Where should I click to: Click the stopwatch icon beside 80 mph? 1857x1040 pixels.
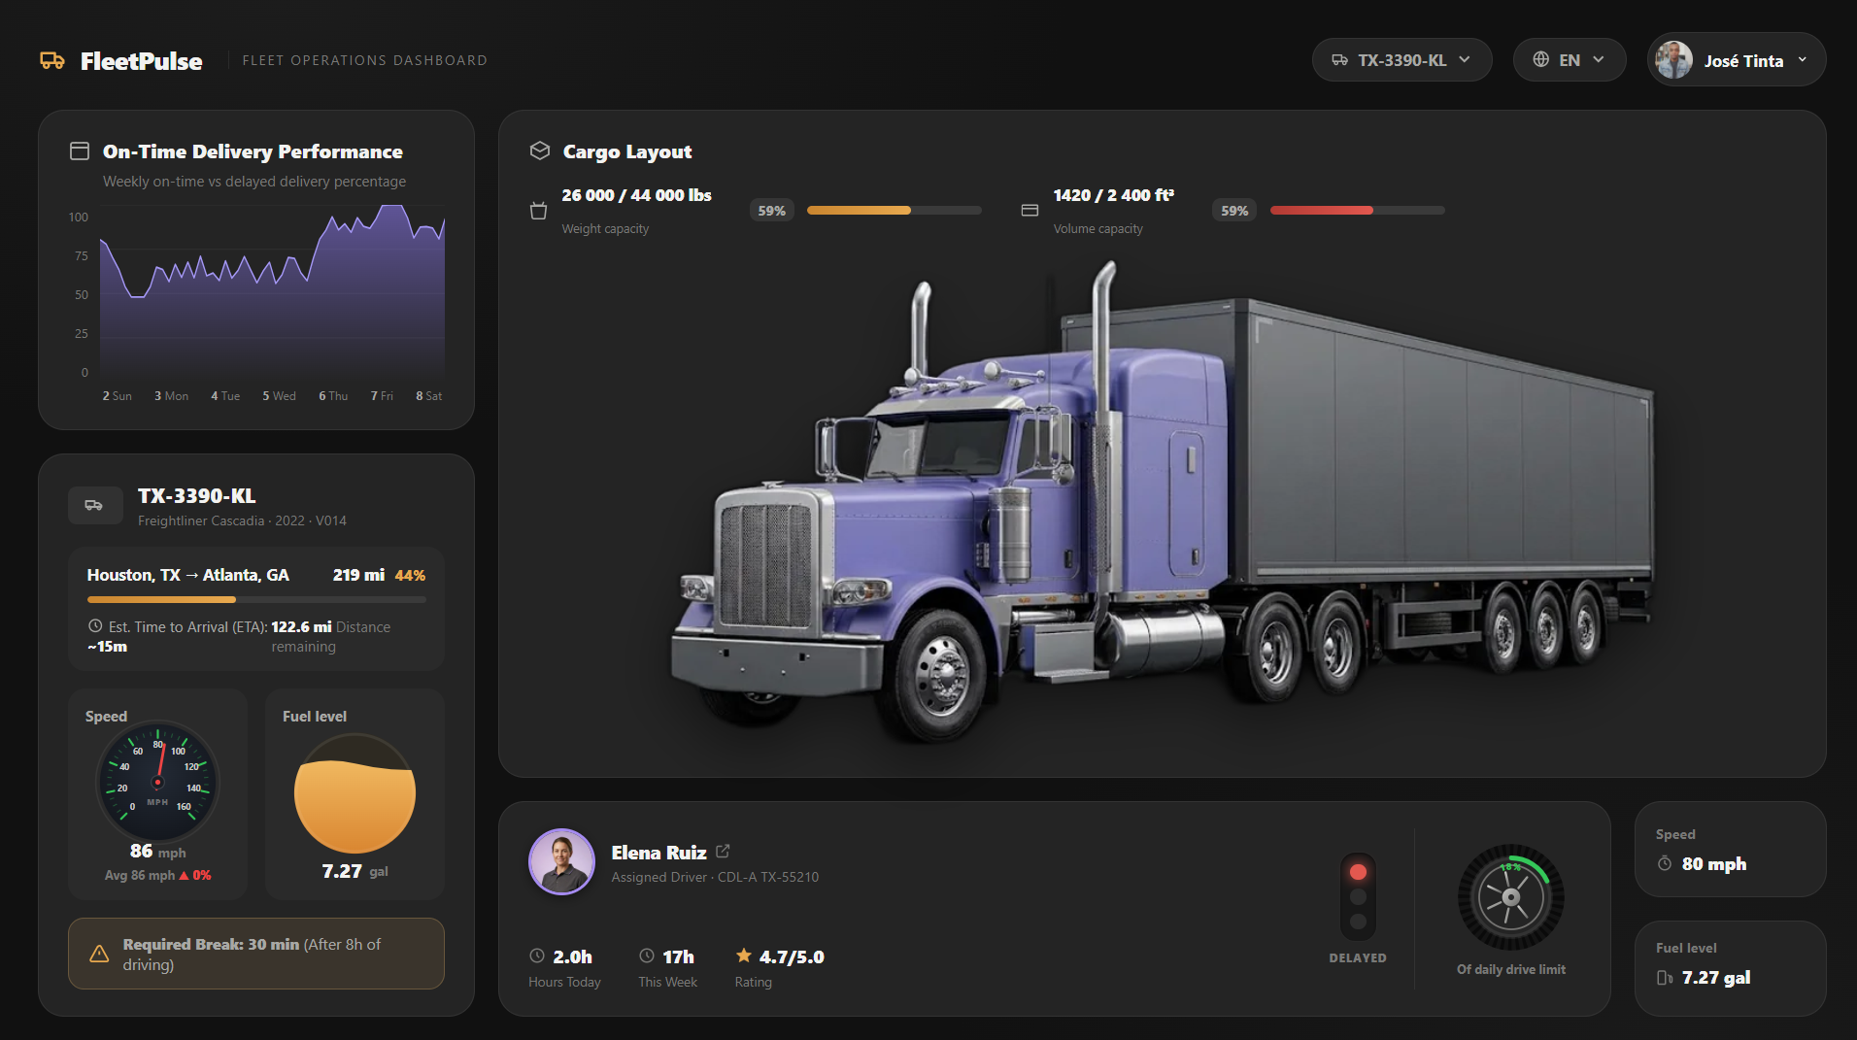point(1665,863)
